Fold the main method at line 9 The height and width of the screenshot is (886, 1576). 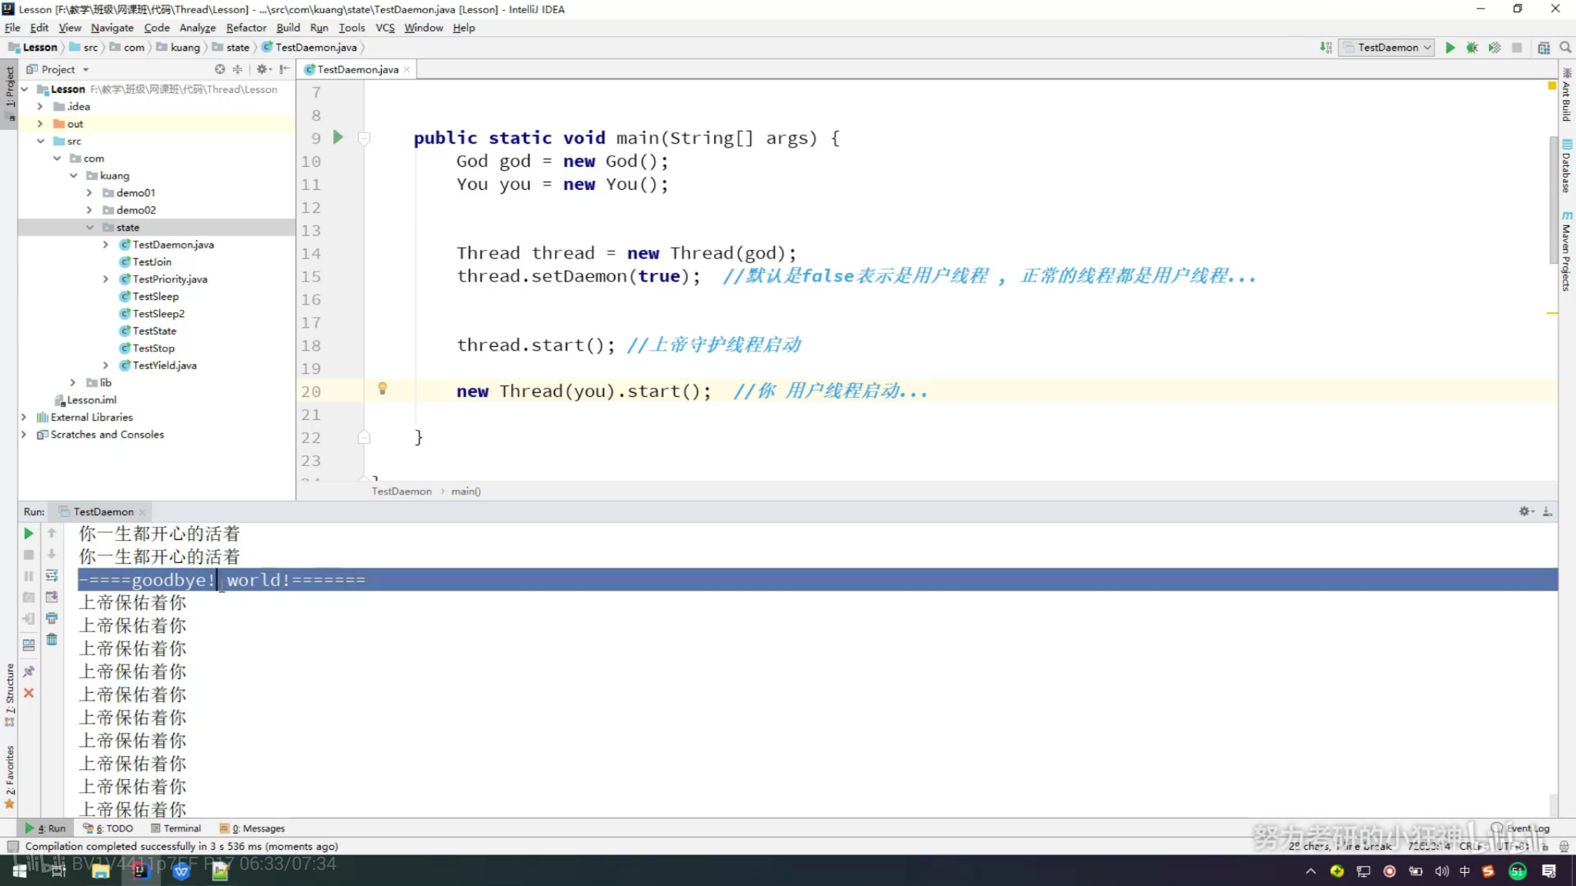[364, 138]
